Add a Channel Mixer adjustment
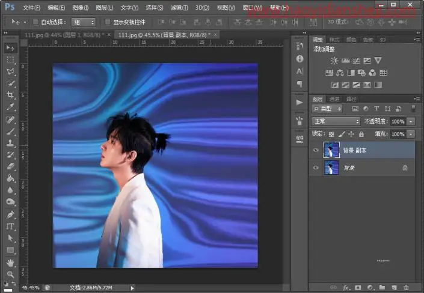The height and width of the screenshot is (293, 424). (372, 73)
